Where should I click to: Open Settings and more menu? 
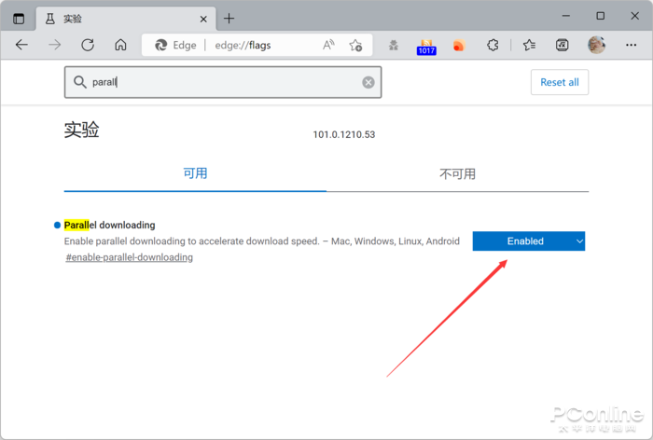coord(631,45)
